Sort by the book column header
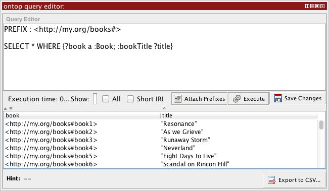 click(x=82, y=115)
